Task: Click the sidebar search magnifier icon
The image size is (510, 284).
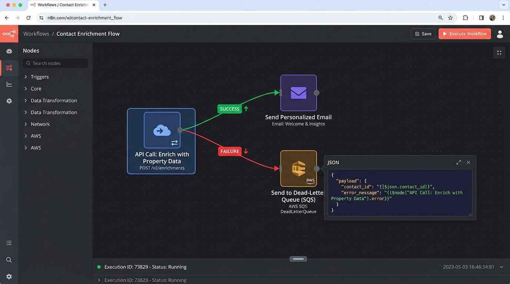Action: 9,260
